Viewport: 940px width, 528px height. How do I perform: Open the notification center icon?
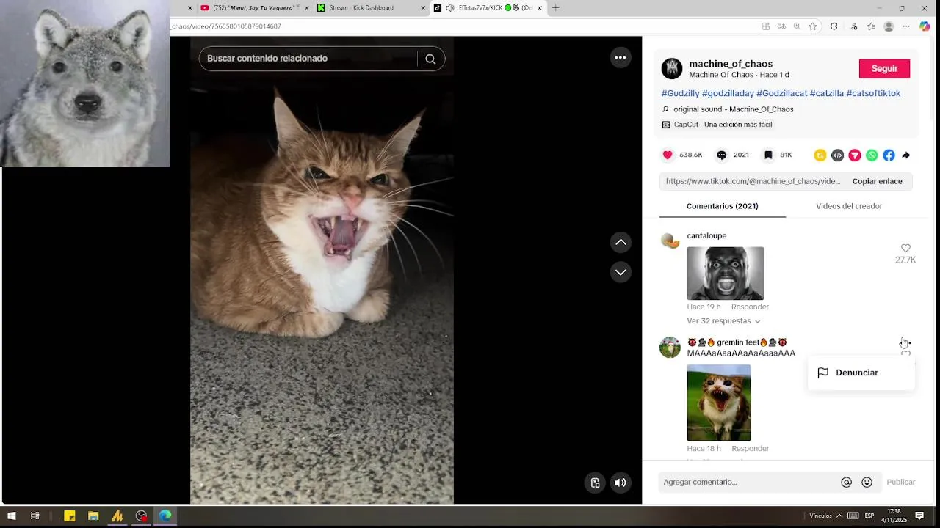coord(919,516)
